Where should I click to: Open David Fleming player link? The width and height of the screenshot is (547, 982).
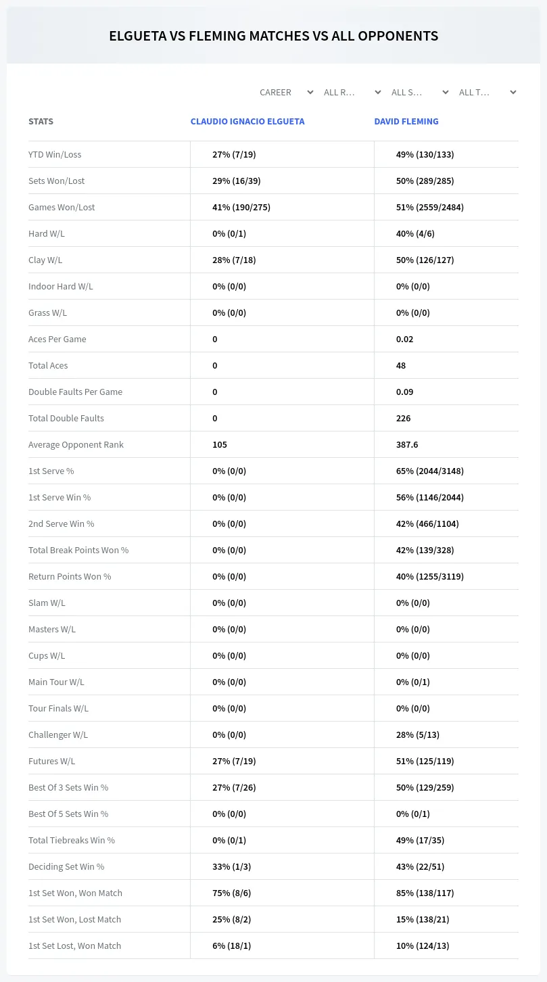(x=406, y=121)
